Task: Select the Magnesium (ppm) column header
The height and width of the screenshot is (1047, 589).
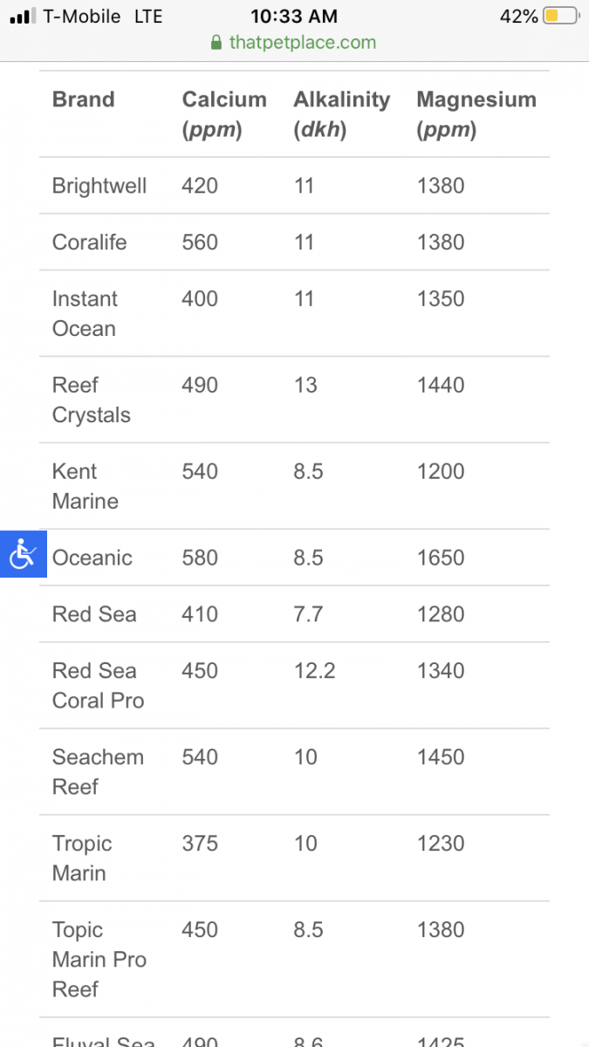Action: point(476,114)
